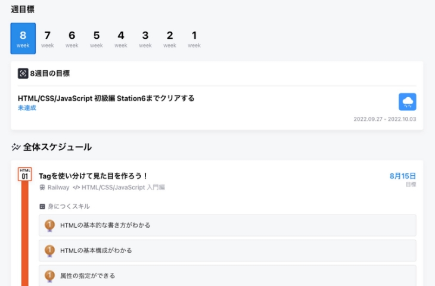Click the HTML 01 station badge
Screen dimensions: 435x286
tap(24, 174)
